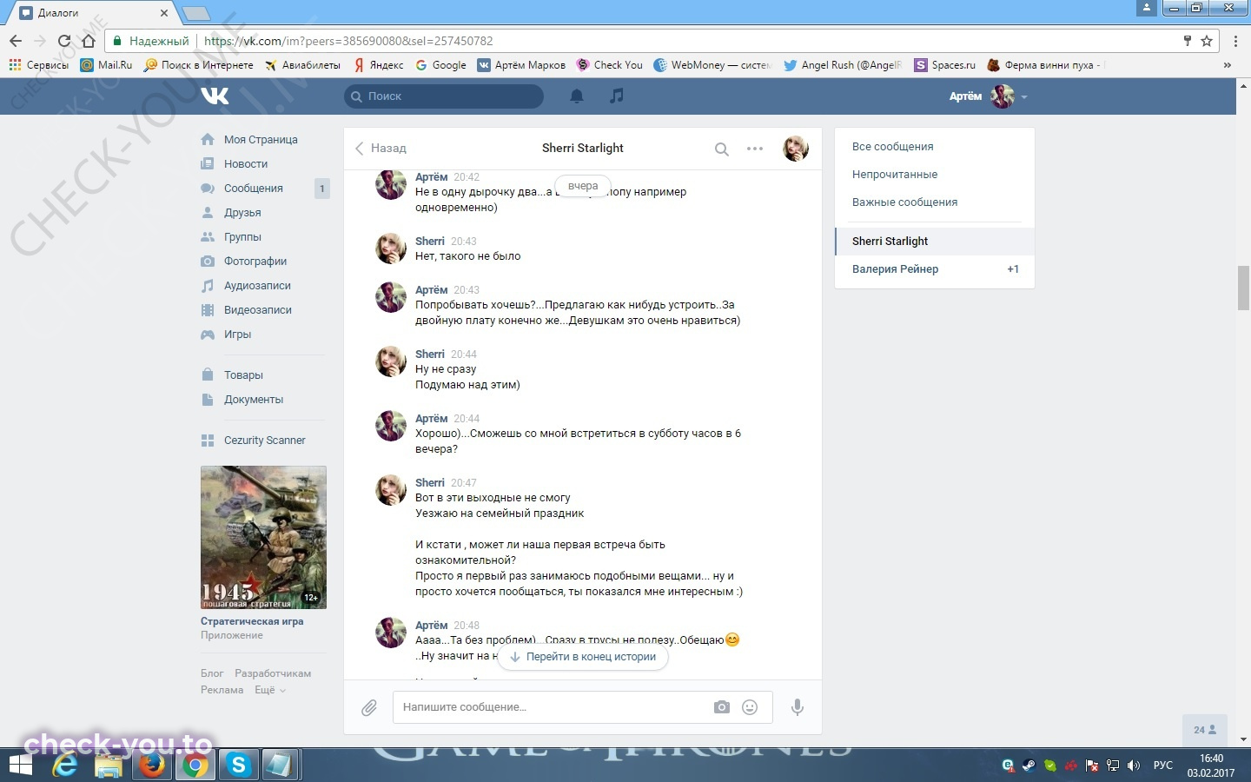Image resolution: width=1251 pixels, height=782 pixels.
Task: Go back in browser history
Action: point(16,41)
